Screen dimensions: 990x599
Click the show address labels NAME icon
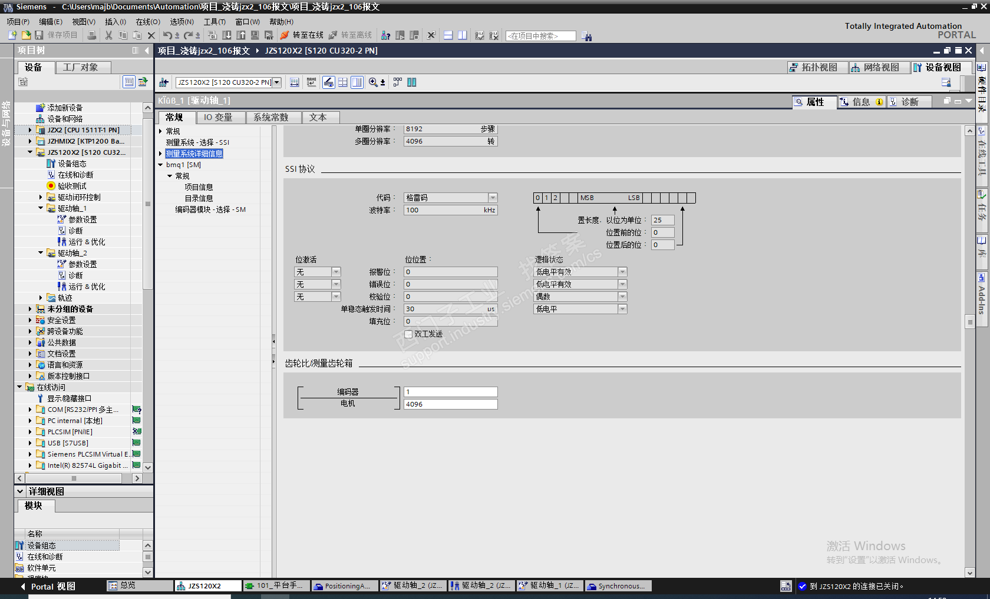312,82
